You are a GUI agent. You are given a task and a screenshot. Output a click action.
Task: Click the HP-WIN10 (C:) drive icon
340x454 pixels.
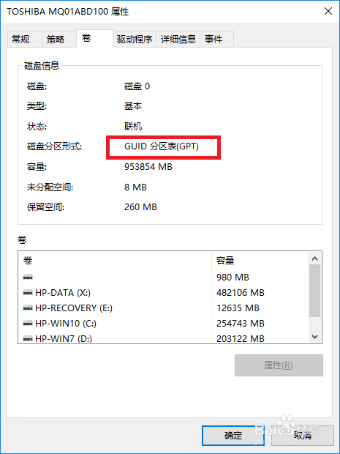[x=28, y=324]
